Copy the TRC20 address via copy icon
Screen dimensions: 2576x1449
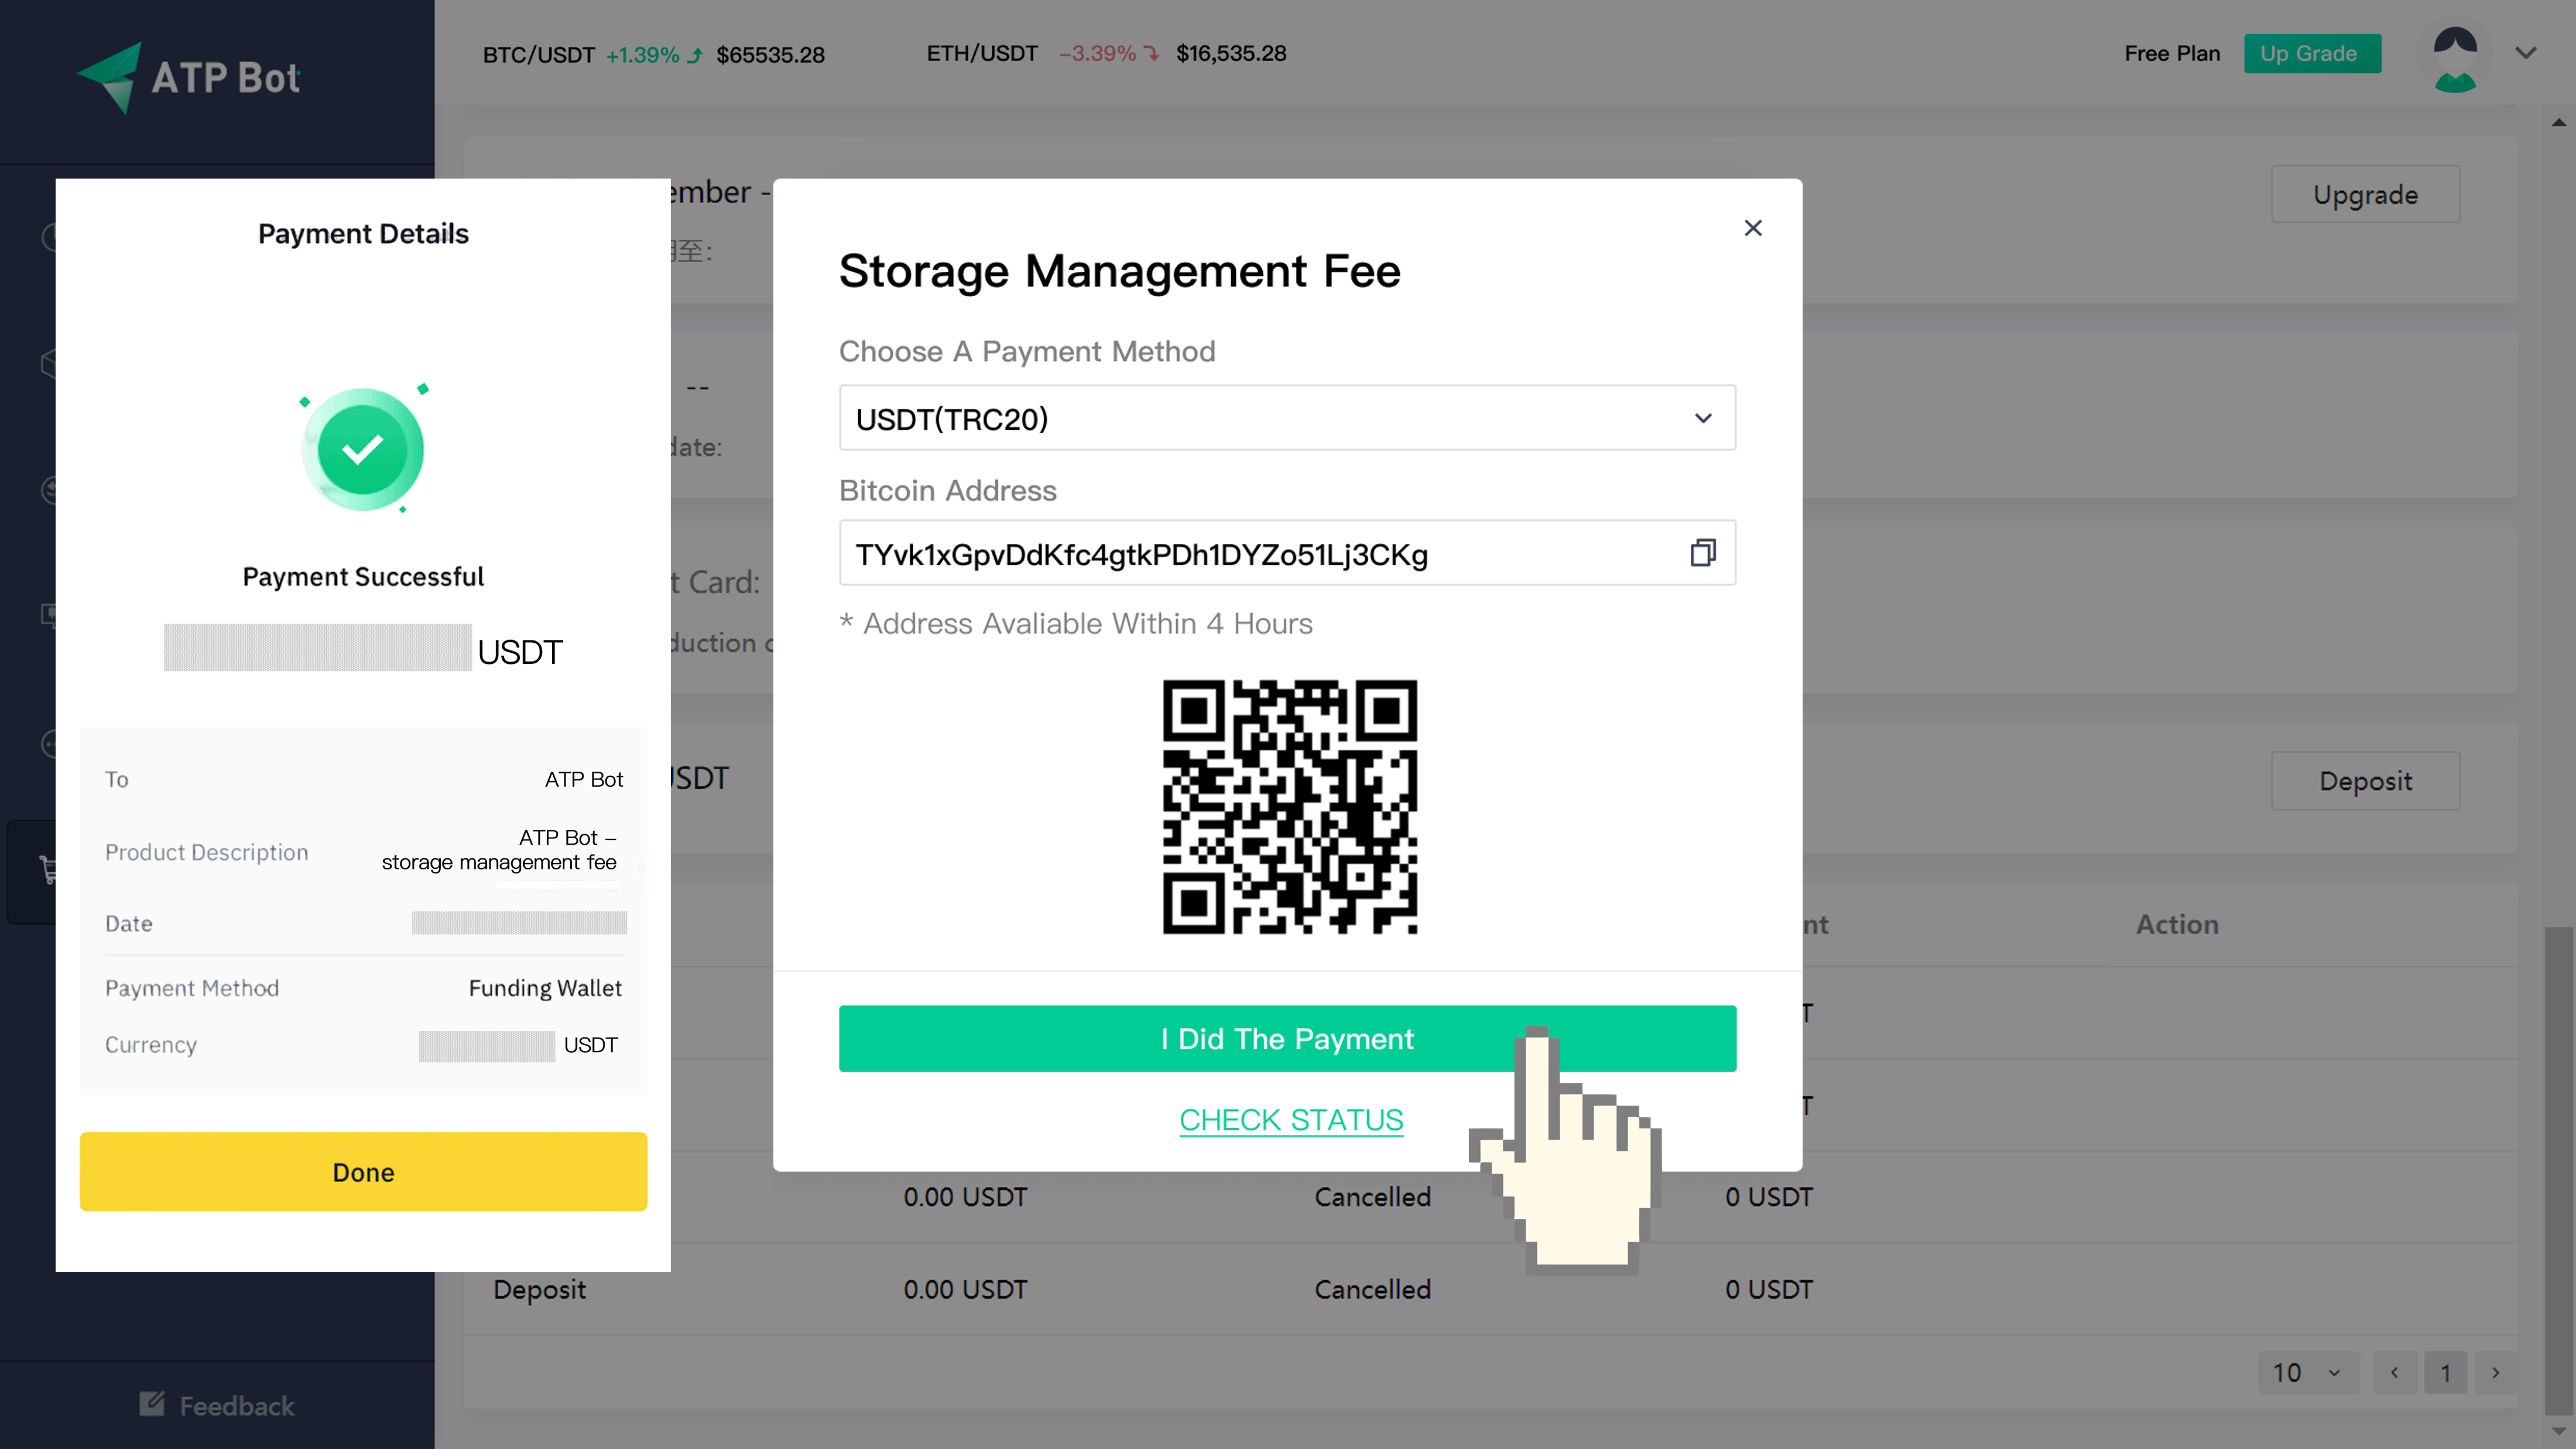(1703, 553)
